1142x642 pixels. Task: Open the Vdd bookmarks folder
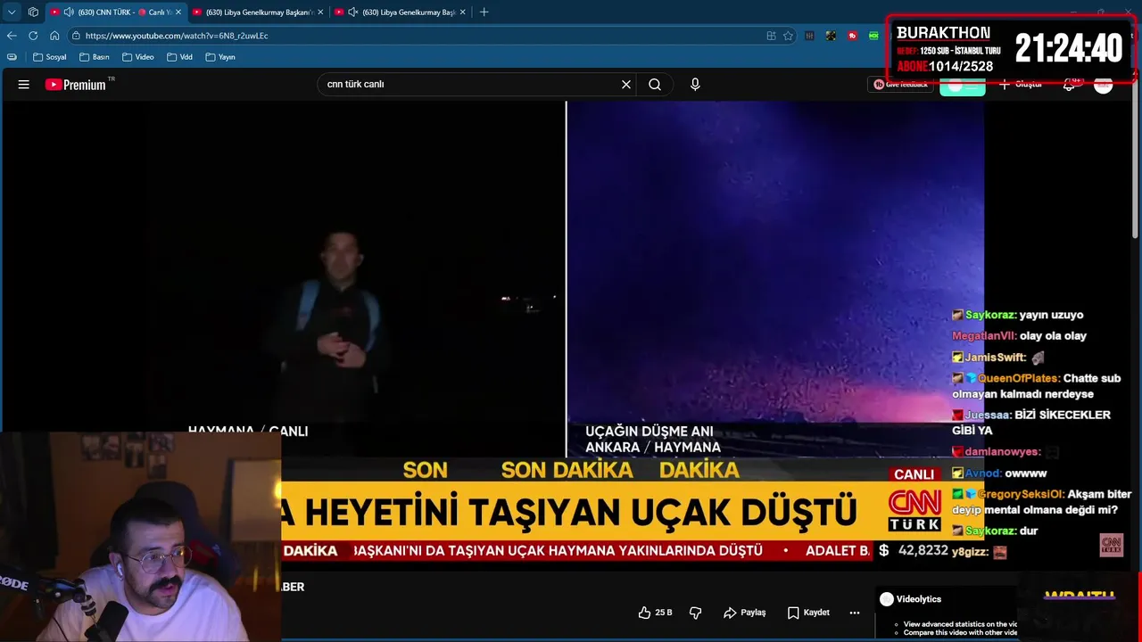(179, 57)
